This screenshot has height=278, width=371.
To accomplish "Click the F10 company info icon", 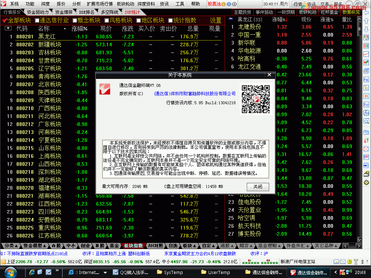I will 366,79.
